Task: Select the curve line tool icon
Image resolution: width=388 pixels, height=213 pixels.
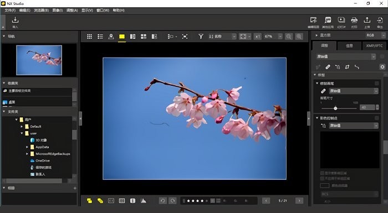Action: tap(357, 67)
